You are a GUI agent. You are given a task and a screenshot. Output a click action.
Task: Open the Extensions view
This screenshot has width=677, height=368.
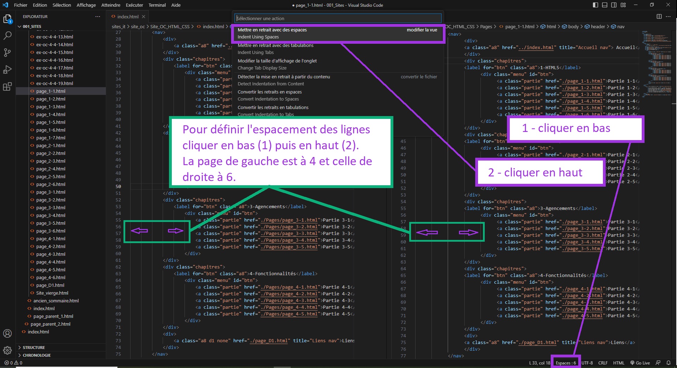[x=7, y=86]
